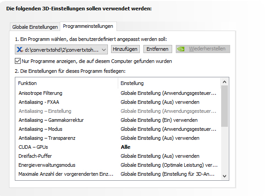Click the settings list scrollbar thumb
Viewport: 276px width, 196px height.
tap(224, 106)
